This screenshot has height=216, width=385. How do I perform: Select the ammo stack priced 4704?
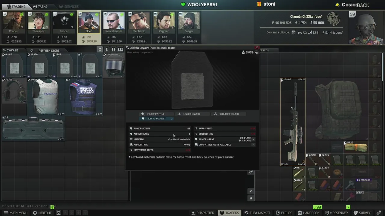pos(299,185)
